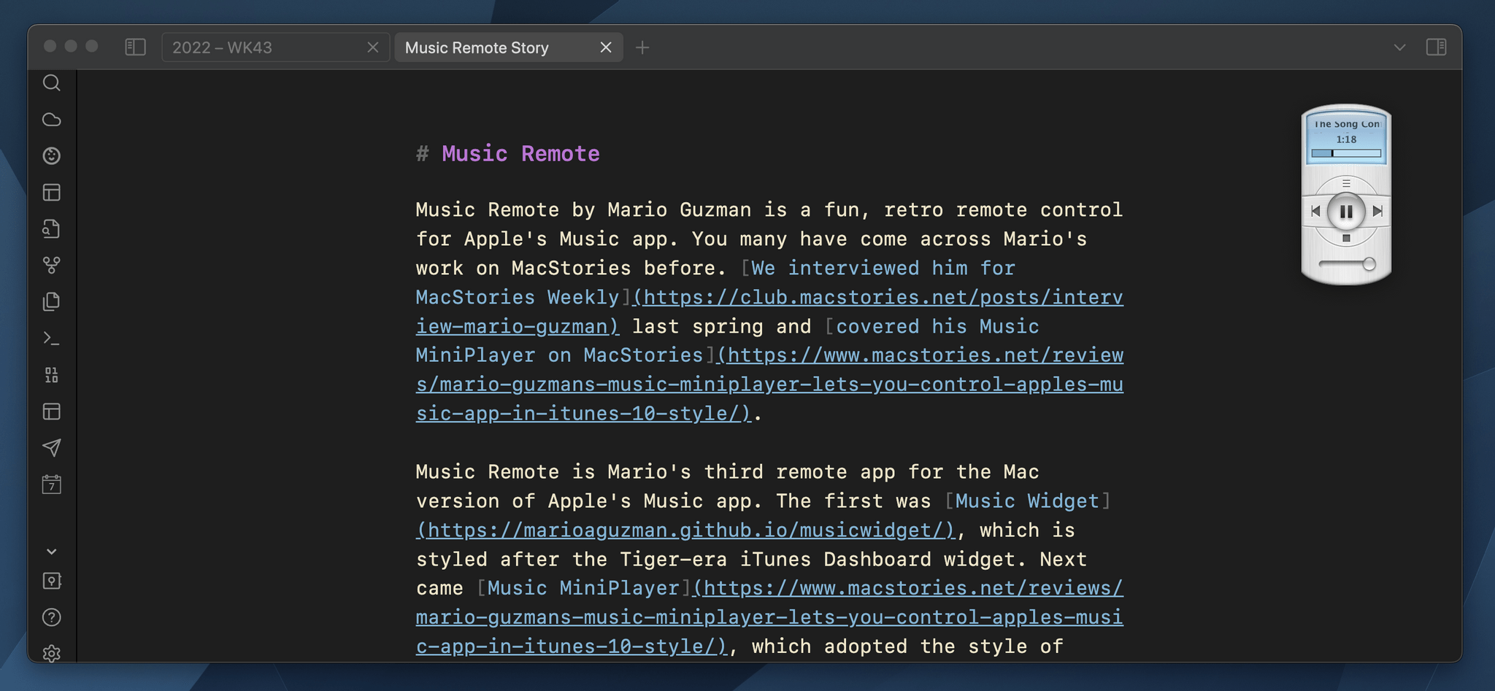Image resolution: width=1495 pixels, height=691 pixels.
Task: Open the calendar icon showing 7
Action: (x=51, y=485)
